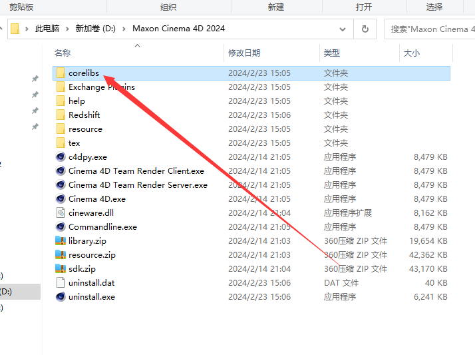Image resolution: width=475 pixels, height=355 pixels.
Task: Click the tex folder icon
Action: [61, 143]
